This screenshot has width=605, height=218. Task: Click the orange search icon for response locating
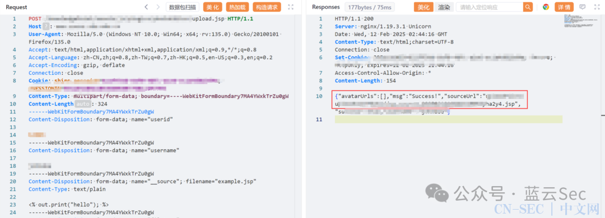tap(528, 7)
